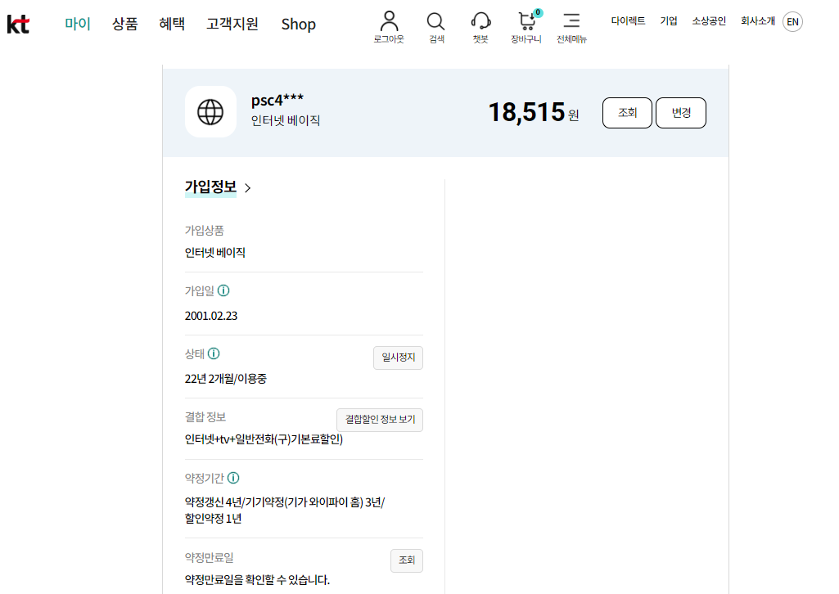Open the full menu hamburger icon
This screenshot has width=839, height=594.
click(571, 22)
